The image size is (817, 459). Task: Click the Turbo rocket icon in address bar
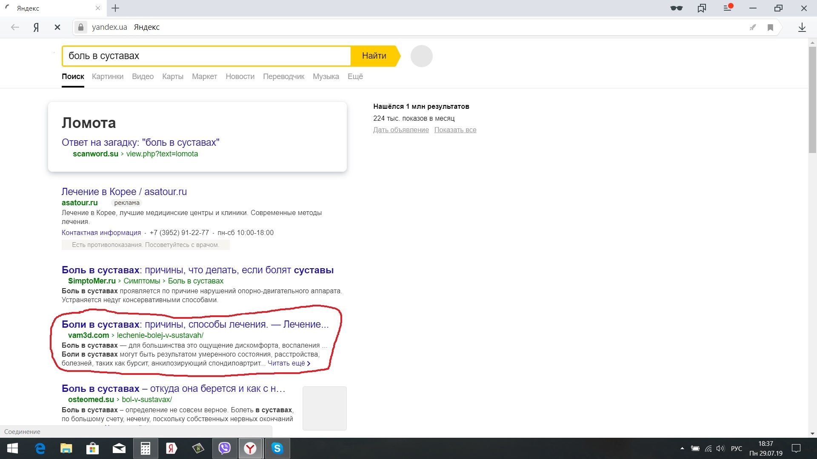752,27
